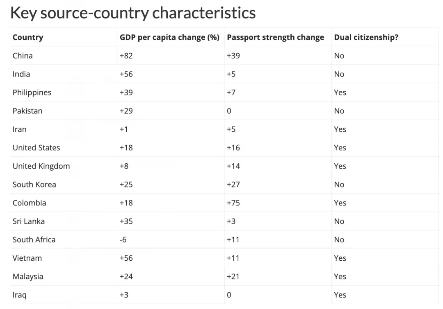The height and width of the screenshot is (309, 443).
Task: Click Pakistan's dual citizenship No cell
Action: [339, 111]
